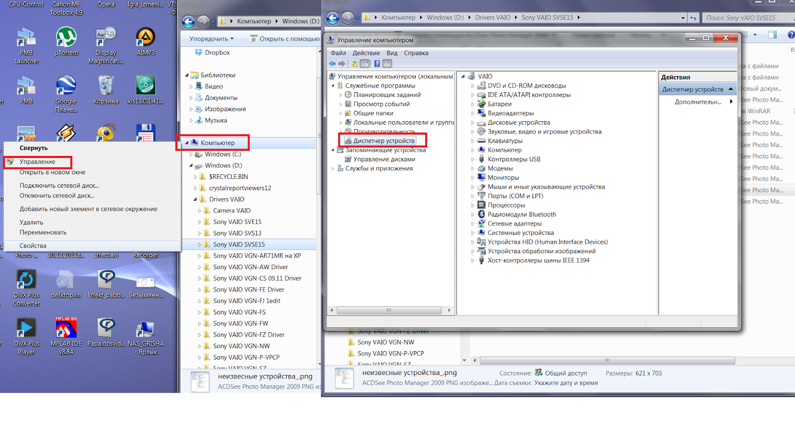The width and height of the screenshot is (795, 441).
Task: Expand the Сетевые адаптеры device category
Action: click(x=473, y=223)
